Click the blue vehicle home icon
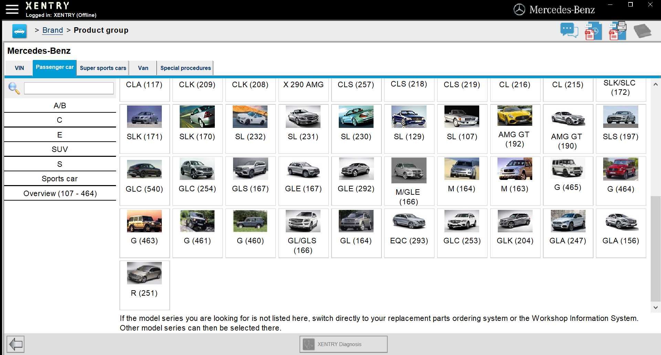The width and height of the screenshot is (661, 355). 19,31
